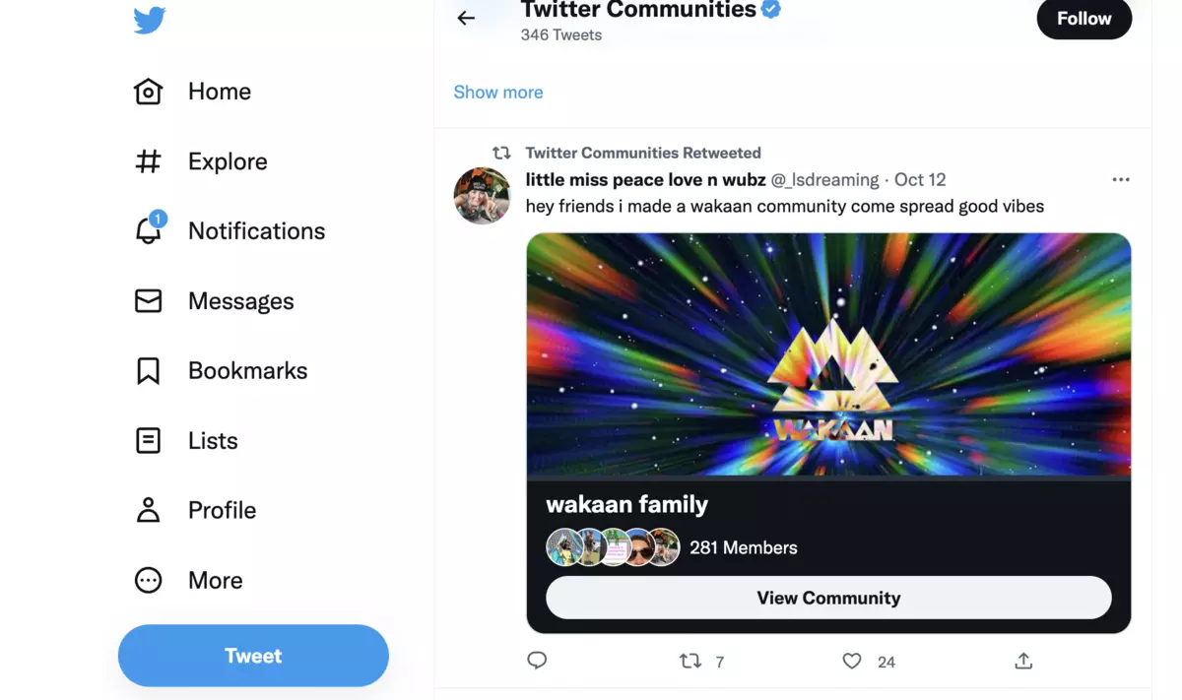
Task: Open Notifications with the bell icon
Action: (148, 230)
